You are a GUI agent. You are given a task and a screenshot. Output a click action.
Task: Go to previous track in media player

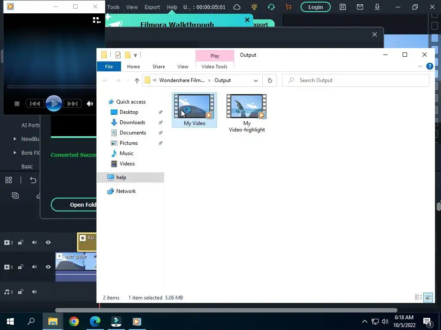[35, 104]
